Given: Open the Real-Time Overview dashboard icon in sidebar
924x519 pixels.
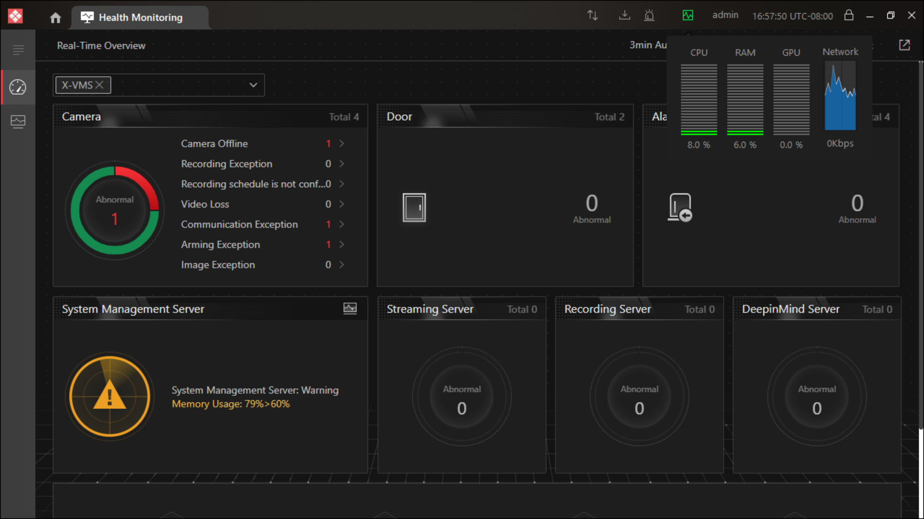Looking at the screenshot, I should pyautogui.click(x=18, y=87).
